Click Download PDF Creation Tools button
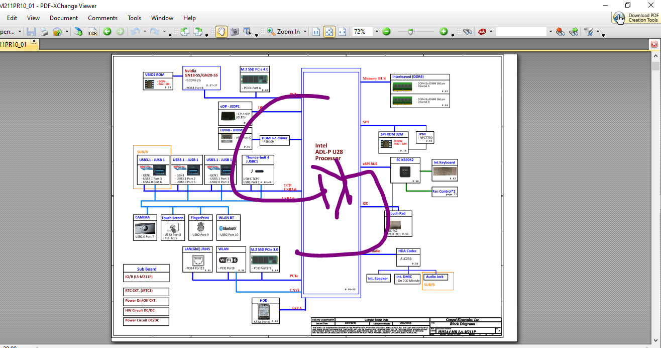 (635, 18)
